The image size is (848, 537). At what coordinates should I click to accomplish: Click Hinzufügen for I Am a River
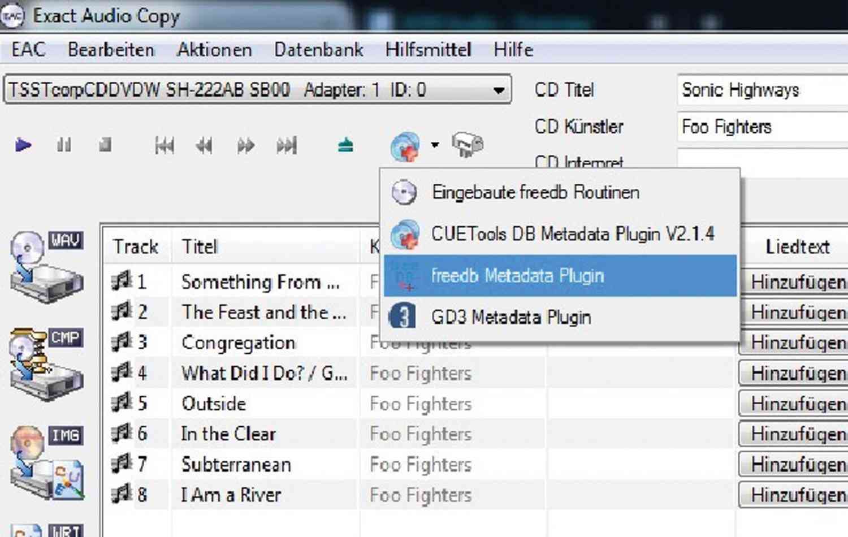(x=794, y=495)
